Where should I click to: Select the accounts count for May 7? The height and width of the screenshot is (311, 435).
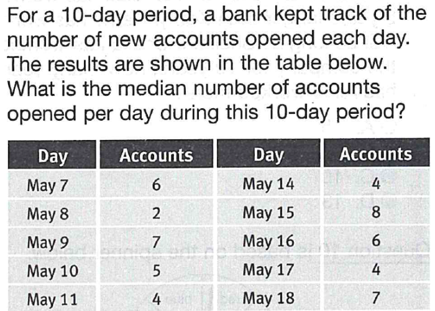tap(156, 185)
